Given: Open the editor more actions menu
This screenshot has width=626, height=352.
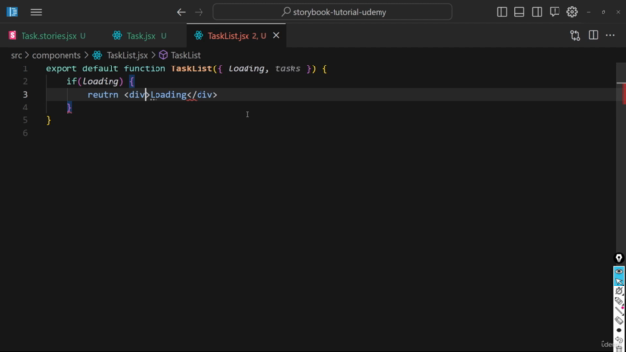Looking at the screenshot, I should tap(610, 35).
